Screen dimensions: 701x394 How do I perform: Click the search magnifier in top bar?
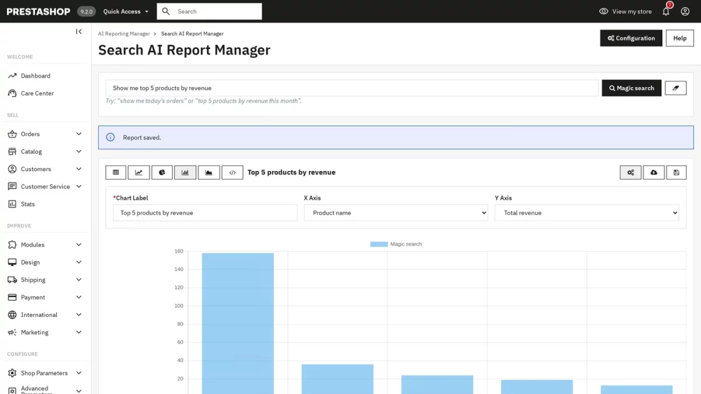click(166, 11)
